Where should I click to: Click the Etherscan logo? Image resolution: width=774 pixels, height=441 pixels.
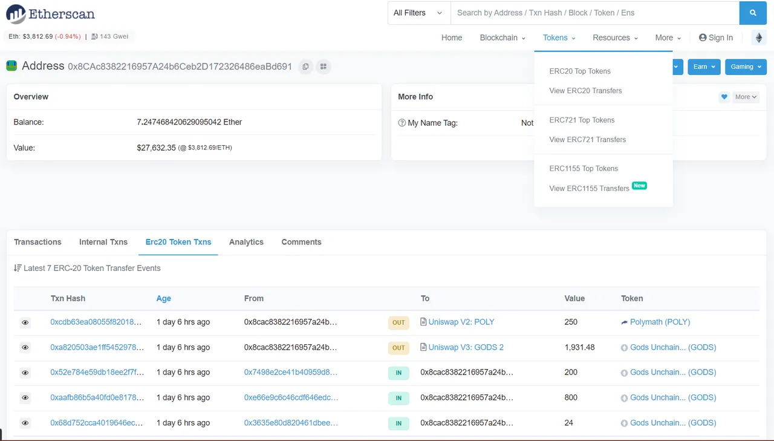(x=50, y=13)
